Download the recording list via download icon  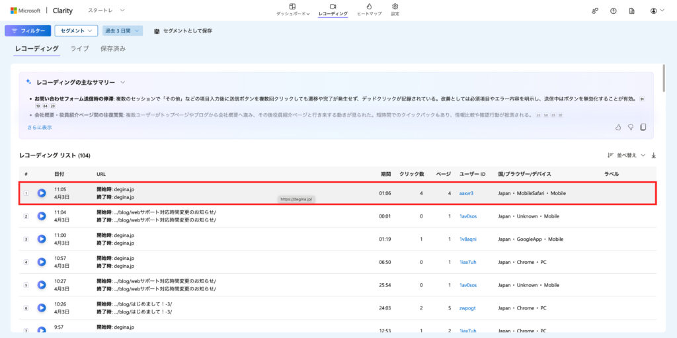654,155
